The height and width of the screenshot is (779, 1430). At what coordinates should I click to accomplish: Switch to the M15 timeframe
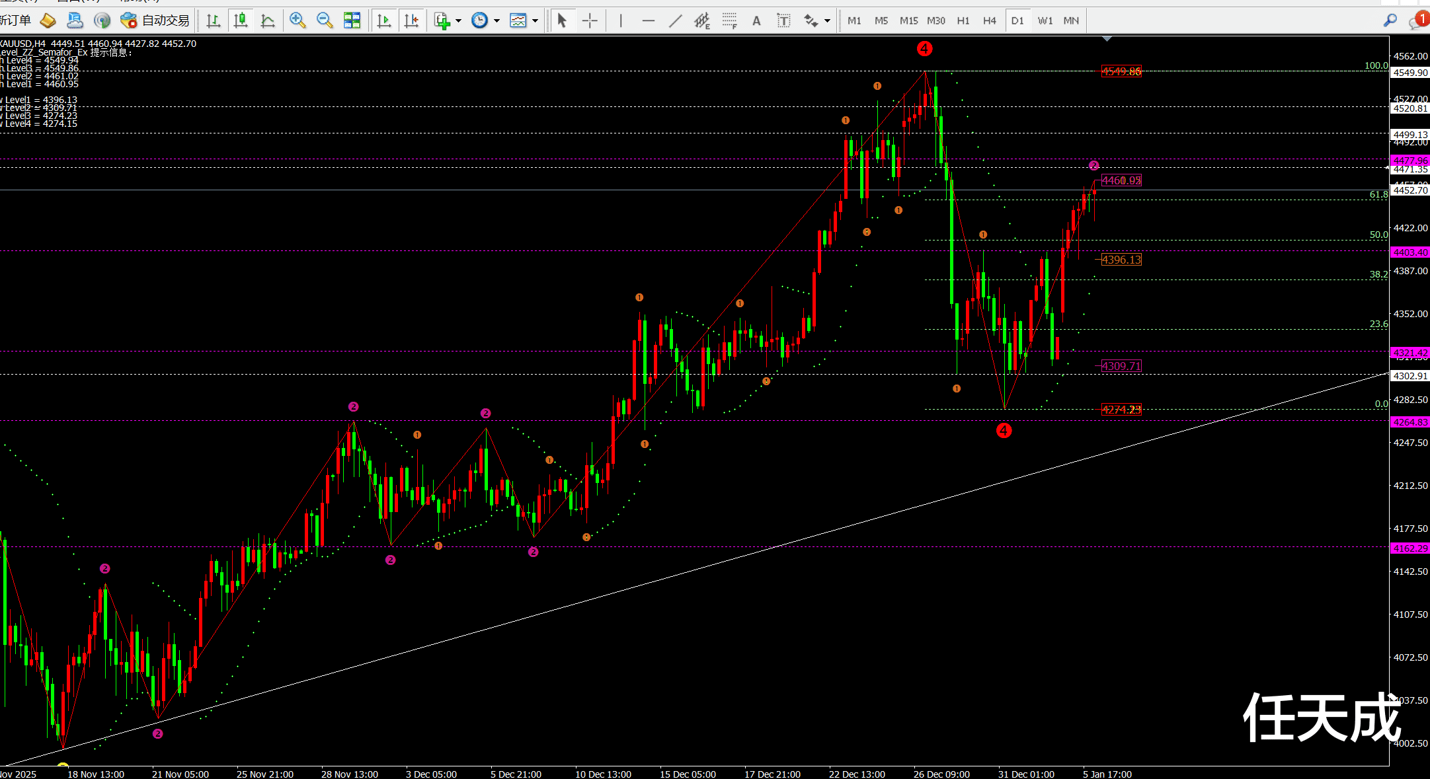908,21
